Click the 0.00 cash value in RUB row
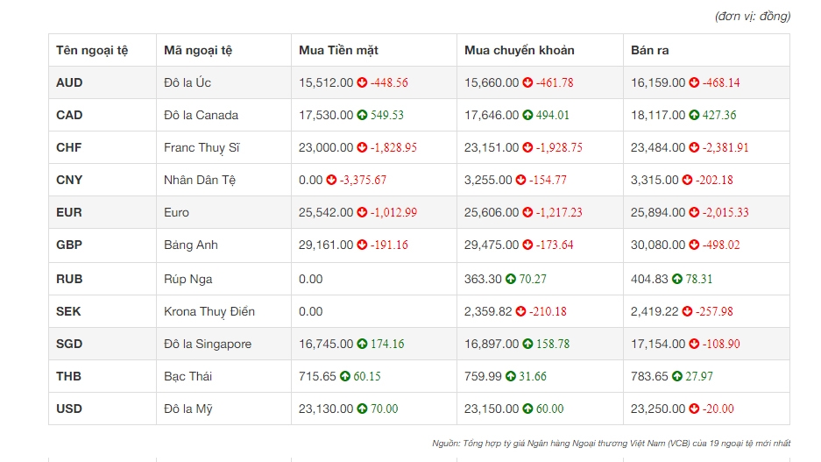The image size is (821, 462). coord(310,279)
